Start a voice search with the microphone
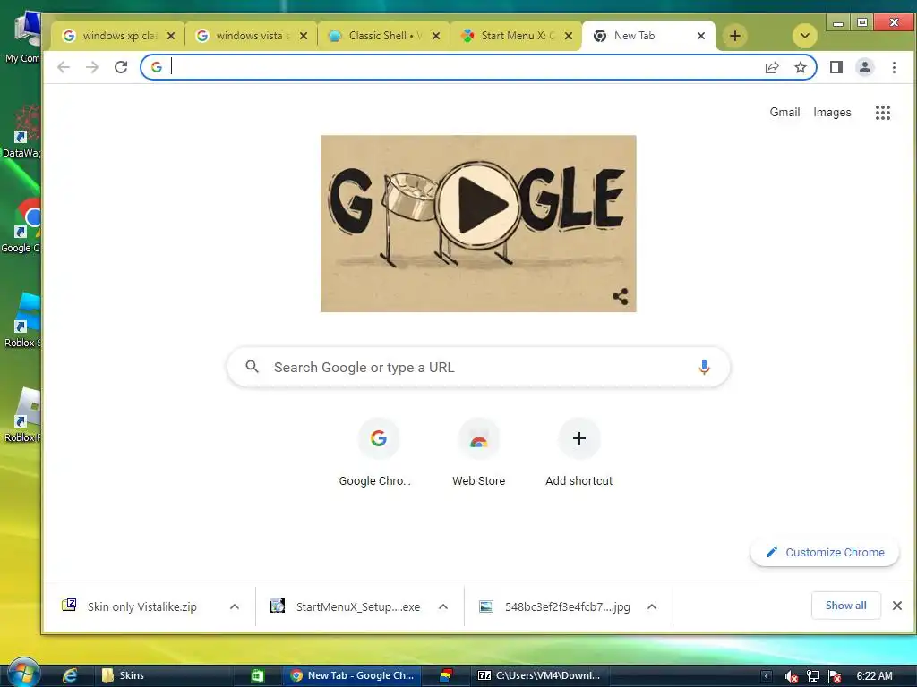The height and width of the screenshot is (687, 917). [x=704, y=367]
